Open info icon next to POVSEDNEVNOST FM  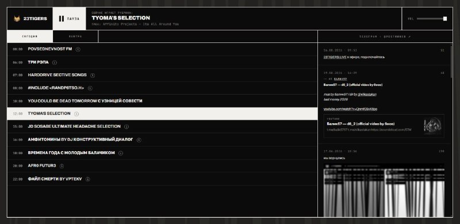pyautogui.click(x=78, y=49)
